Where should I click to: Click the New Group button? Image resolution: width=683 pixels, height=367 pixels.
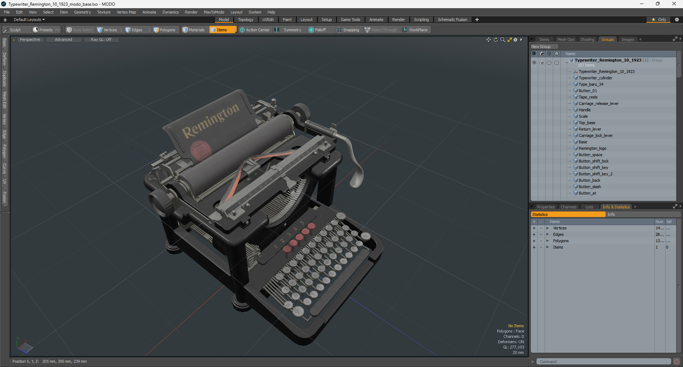pos(544,47)
